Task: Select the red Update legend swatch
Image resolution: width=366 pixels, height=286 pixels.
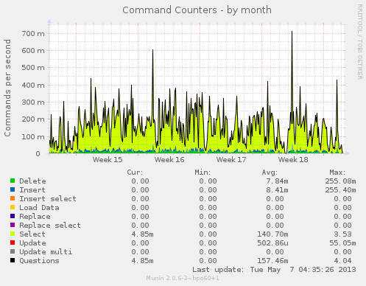Action: [13, 243]
